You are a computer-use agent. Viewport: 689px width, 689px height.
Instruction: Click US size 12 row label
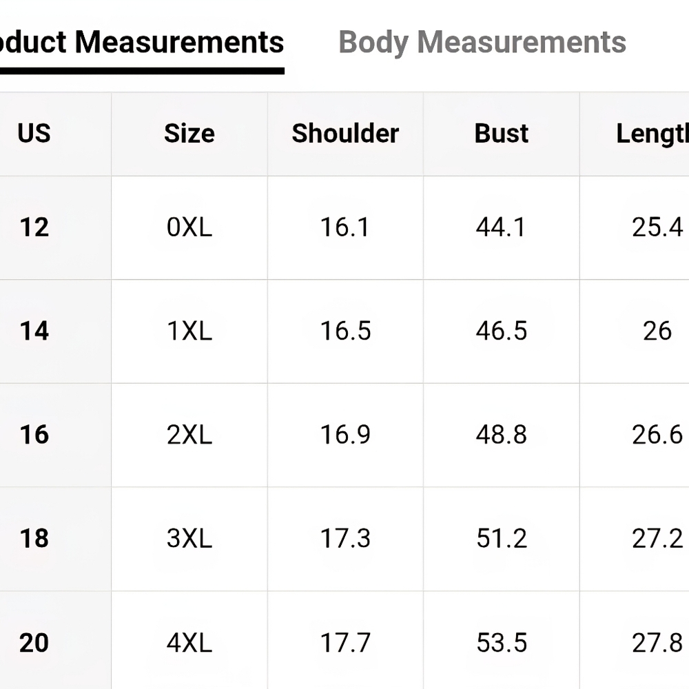(34, 227)
